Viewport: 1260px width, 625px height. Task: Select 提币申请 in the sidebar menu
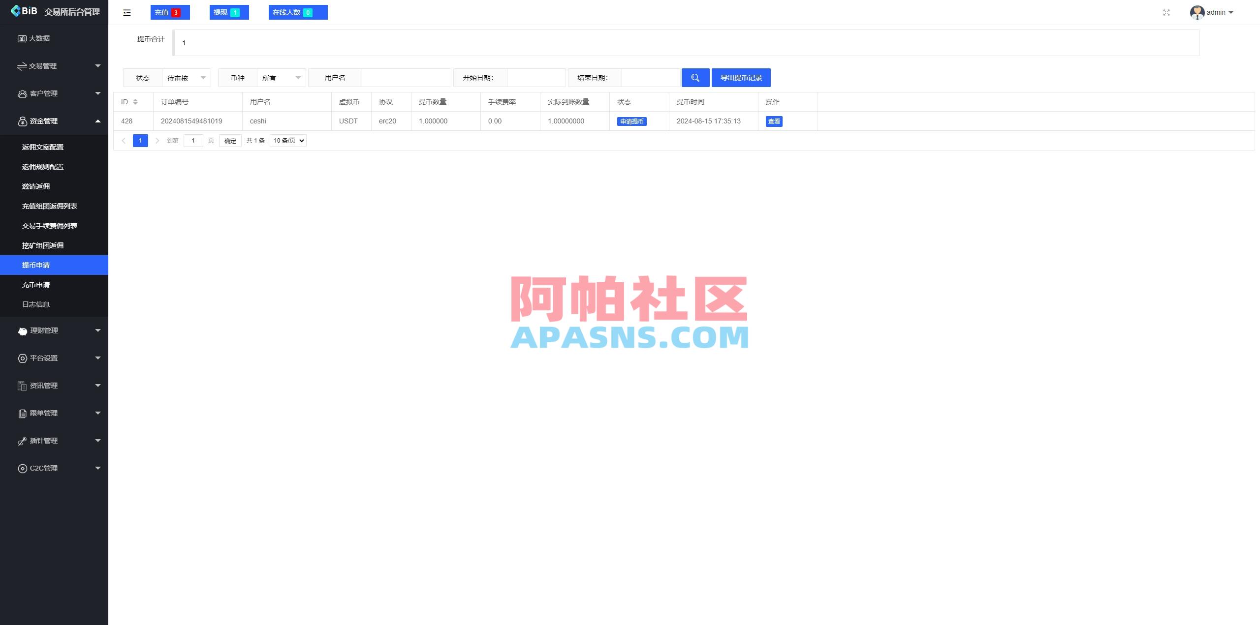36,265
